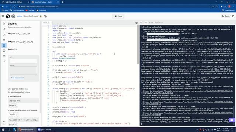Open the LinksTutorial.md bookmark
The height and width of the screenshot is (132, 236).
click(17, 10)
